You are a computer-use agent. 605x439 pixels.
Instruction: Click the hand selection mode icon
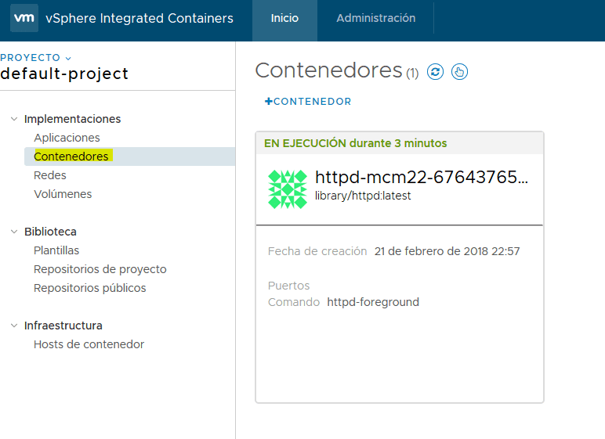459,72
